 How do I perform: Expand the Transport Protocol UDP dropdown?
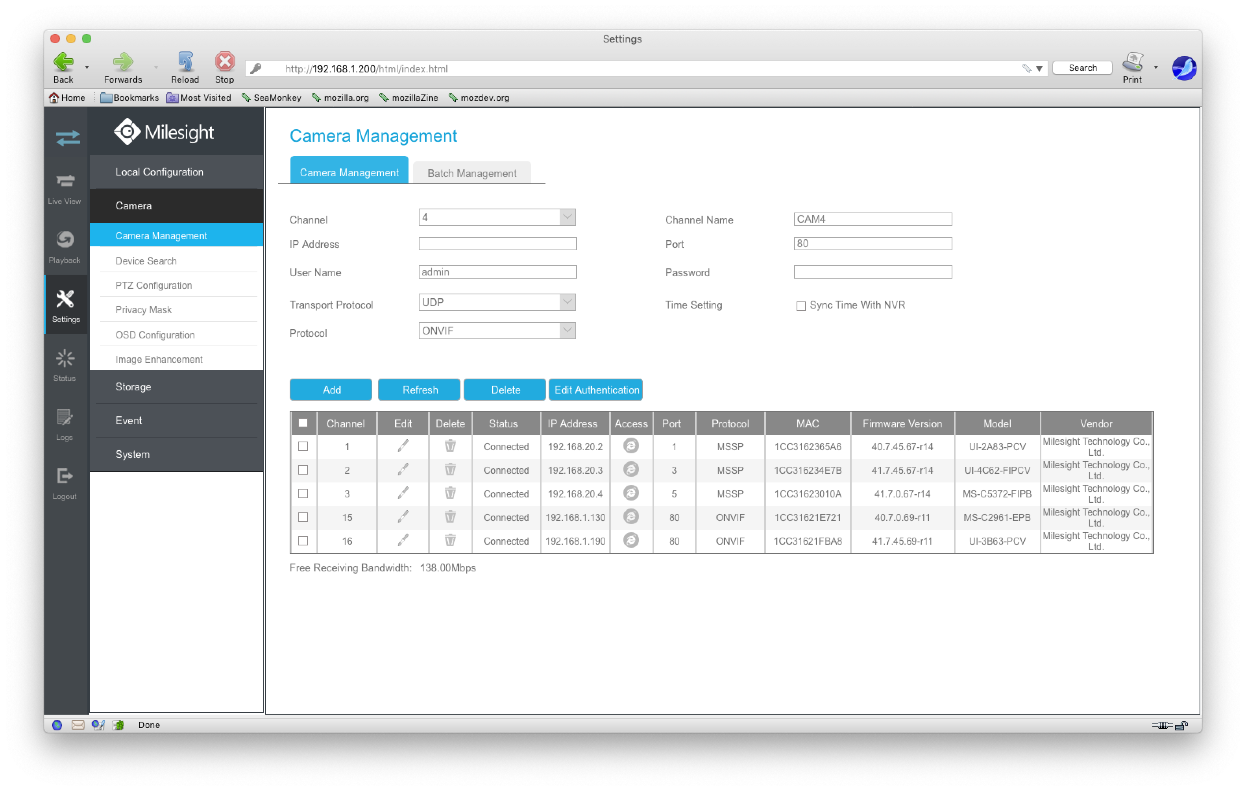coord(497,302)
